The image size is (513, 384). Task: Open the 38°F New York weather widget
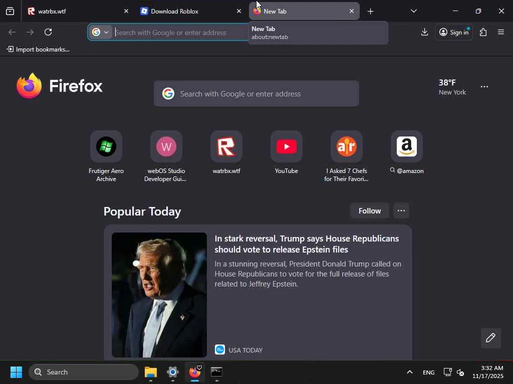[452, 87]
